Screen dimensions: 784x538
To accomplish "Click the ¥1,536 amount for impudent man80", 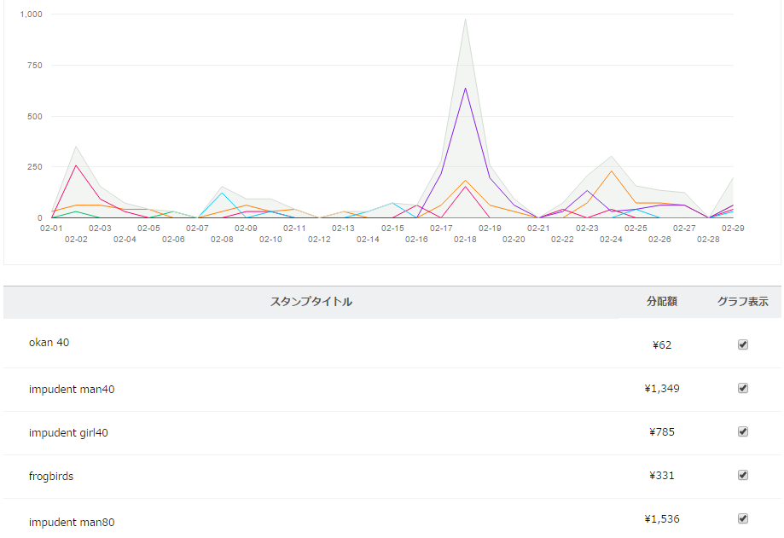I will tap(662, 518).
